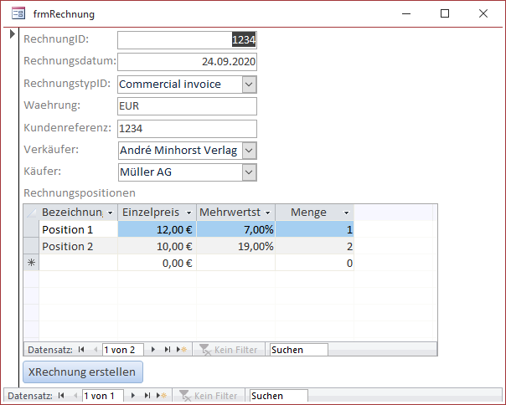Jump to last record in main form navigation
Screen dimensions: 506x405
(147, 396)
